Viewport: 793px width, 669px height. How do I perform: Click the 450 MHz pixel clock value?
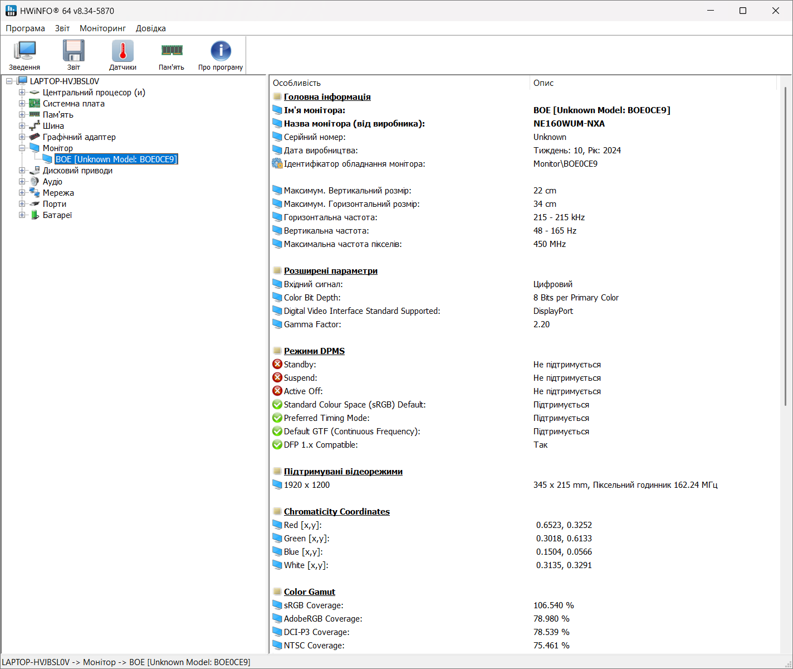pyautogui.click(x=550, y=244)
